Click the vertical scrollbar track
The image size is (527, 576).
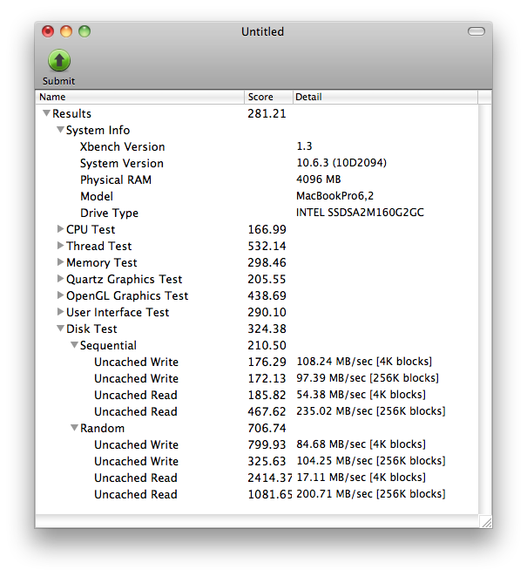pos(485,308)
